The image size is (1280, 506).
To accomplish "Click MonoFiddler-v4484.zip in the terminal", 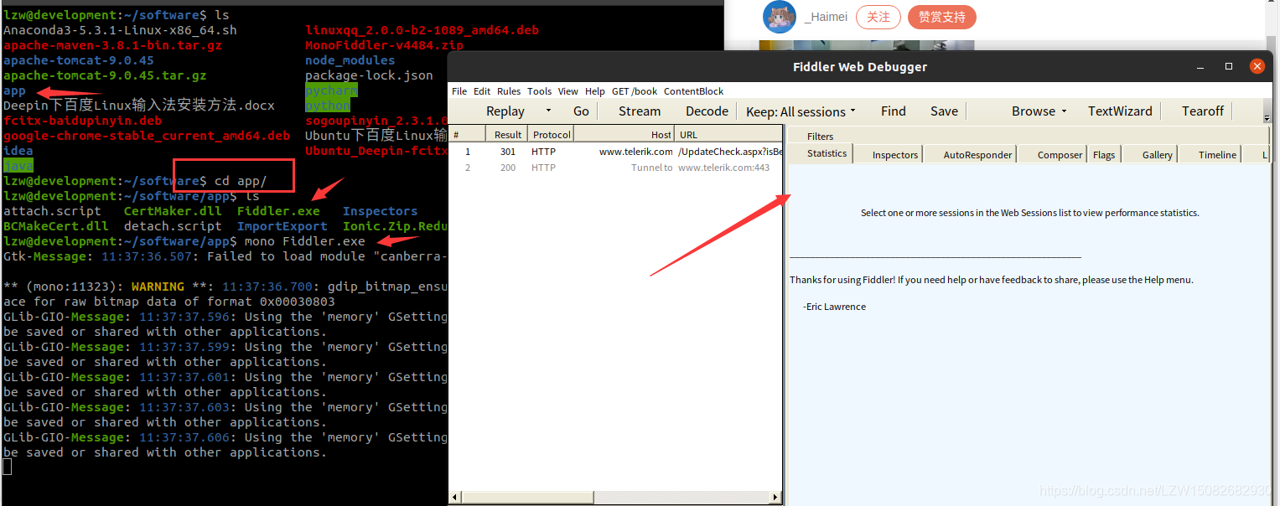I will click(384, 45).
